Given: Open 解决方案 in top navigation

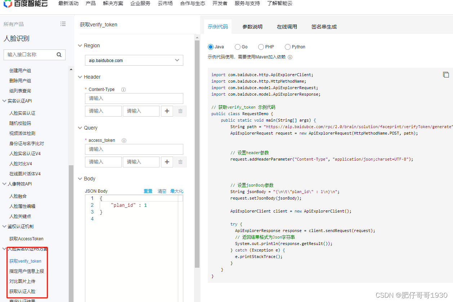Looking at the screenshot, I should (113, 3).
